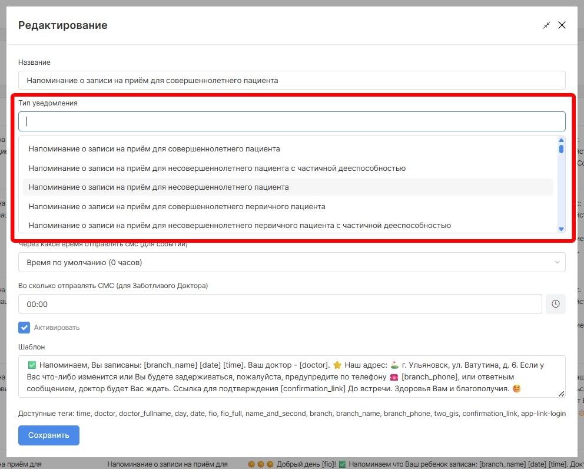
Task: Collapse the Редактирование dialog using the shrink icon
Action: [547, 25]
